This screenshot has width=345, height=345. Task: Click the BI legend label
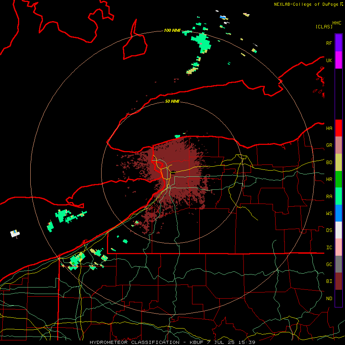[329, 281]
